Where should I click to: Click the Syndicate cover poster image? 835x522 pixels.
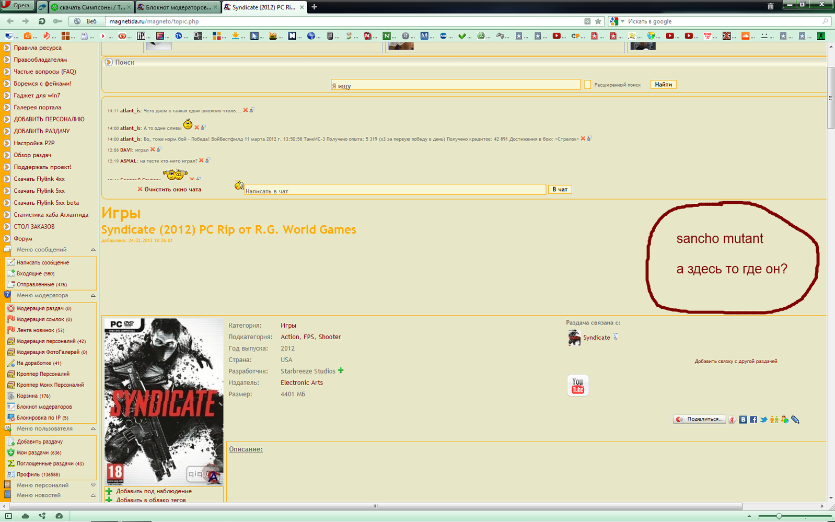click(x=164, y=402)
